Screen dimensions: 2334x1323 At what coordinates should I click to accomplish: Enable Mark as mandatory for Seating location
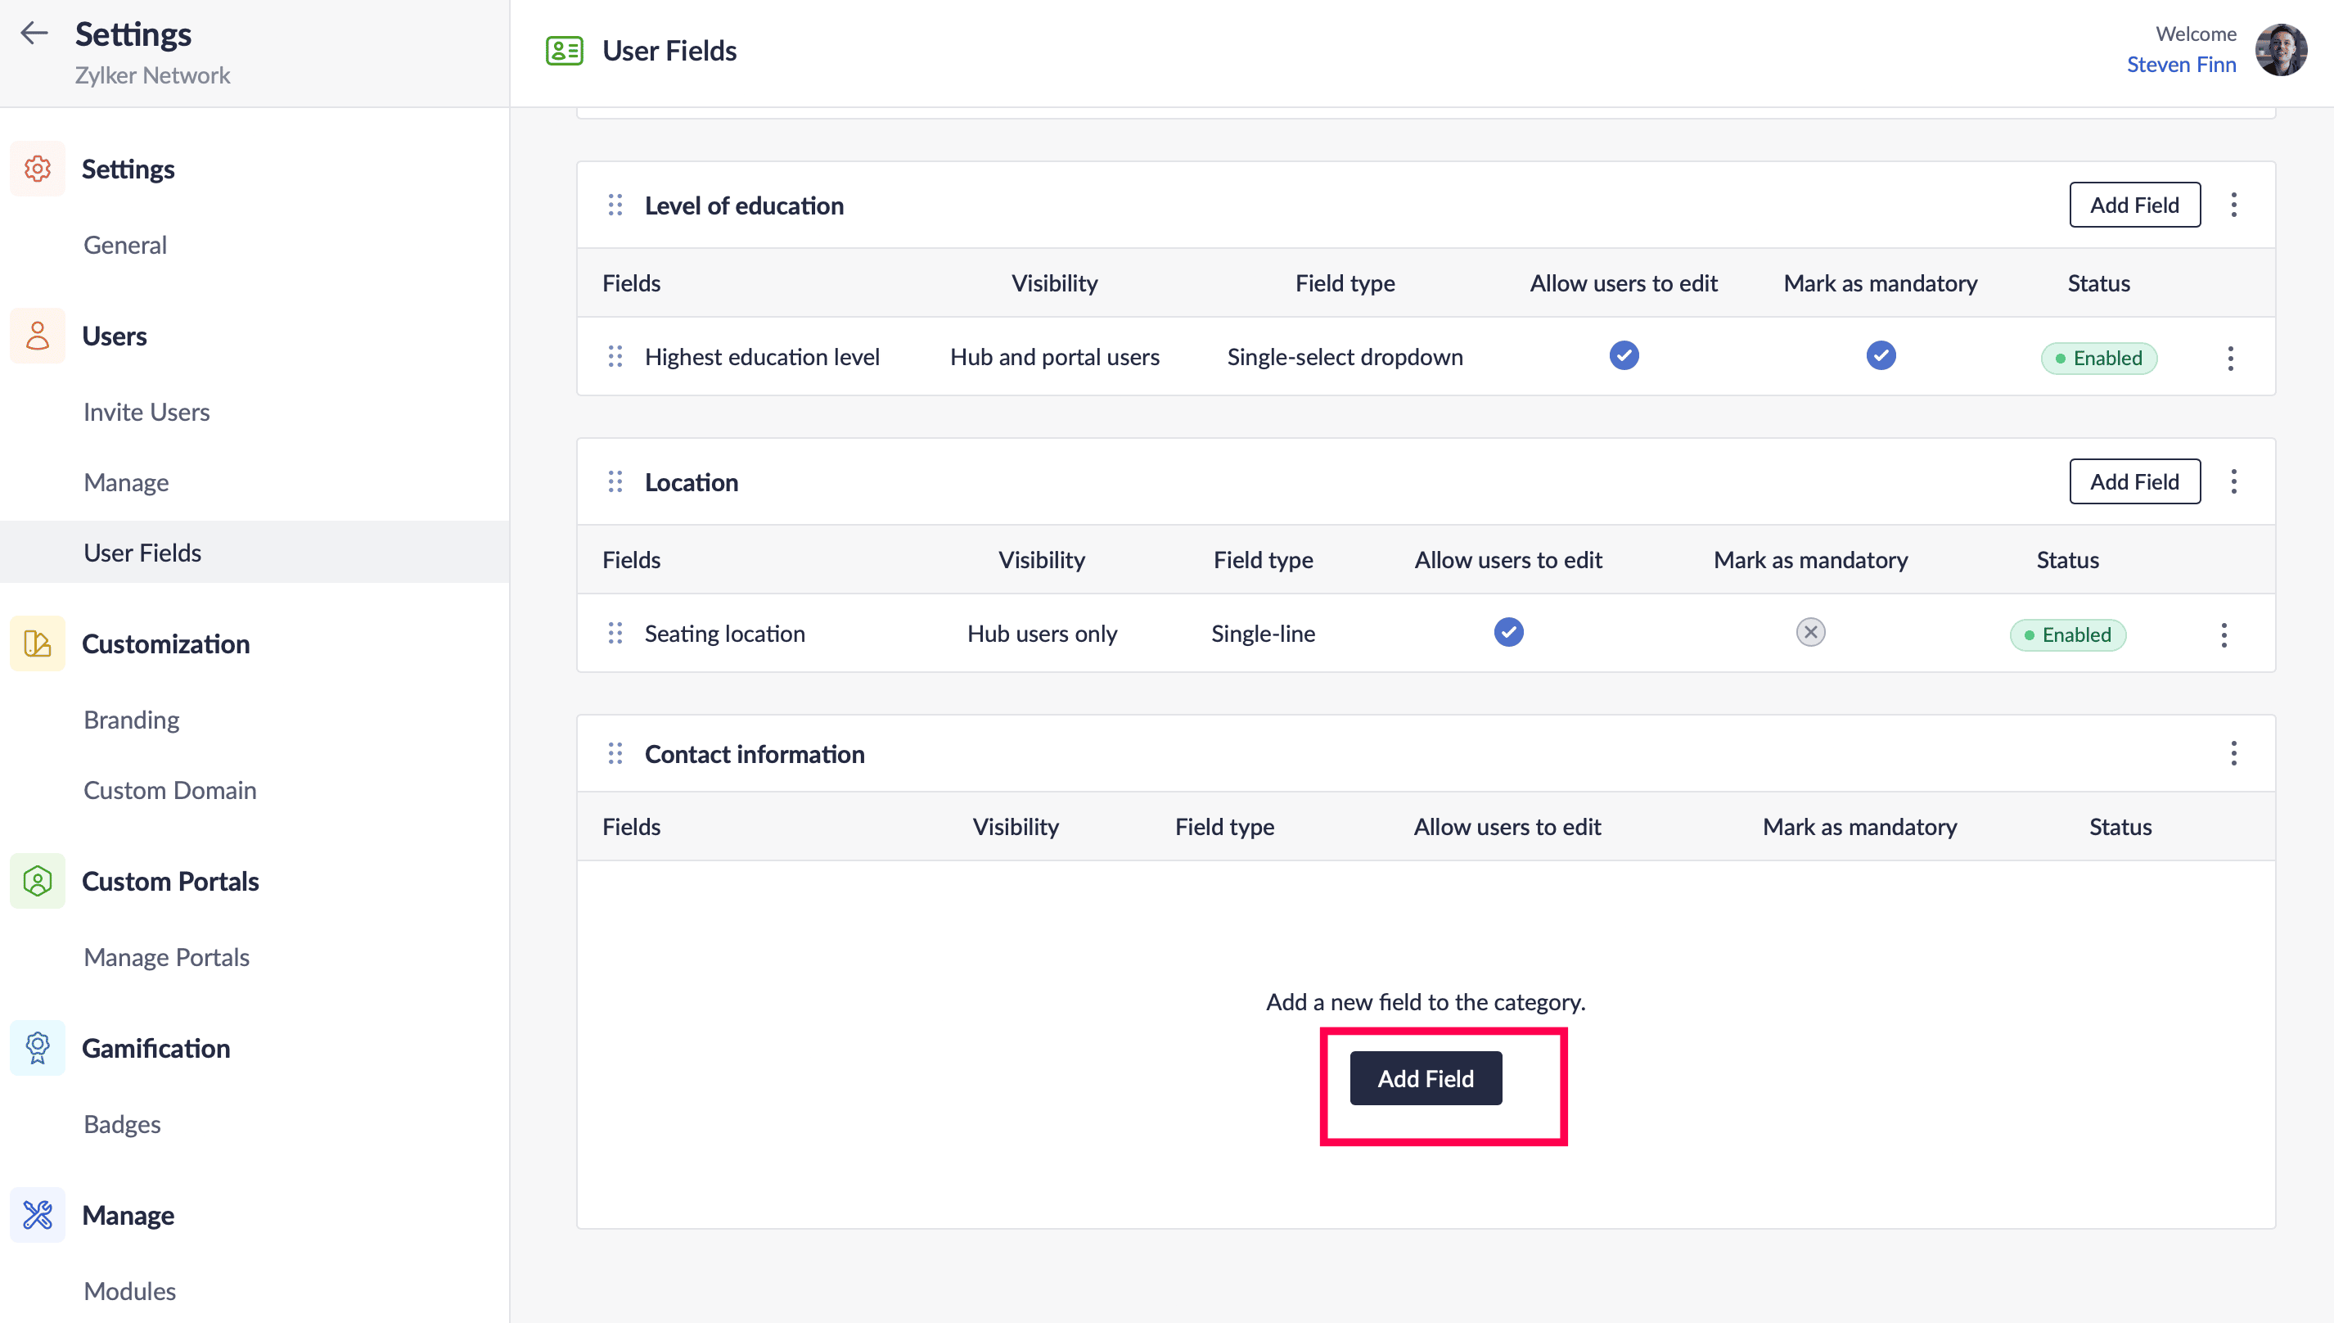[x=1810, y=632]
